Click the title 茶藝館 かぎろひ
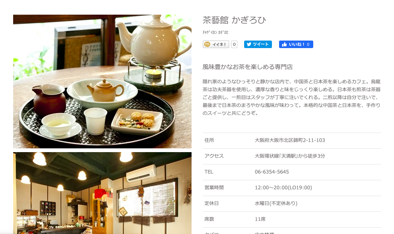This screenshot has height=234, width=394. (234, 20)
